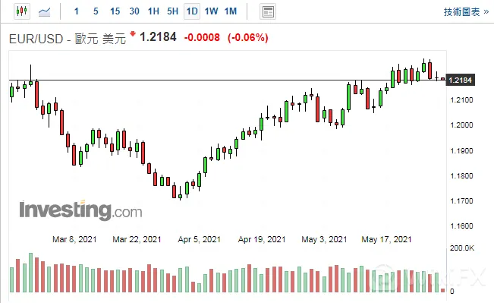Switch to the 5H timeframe
Viewport: 494px width, 303px height.
(x=173, y=11)
